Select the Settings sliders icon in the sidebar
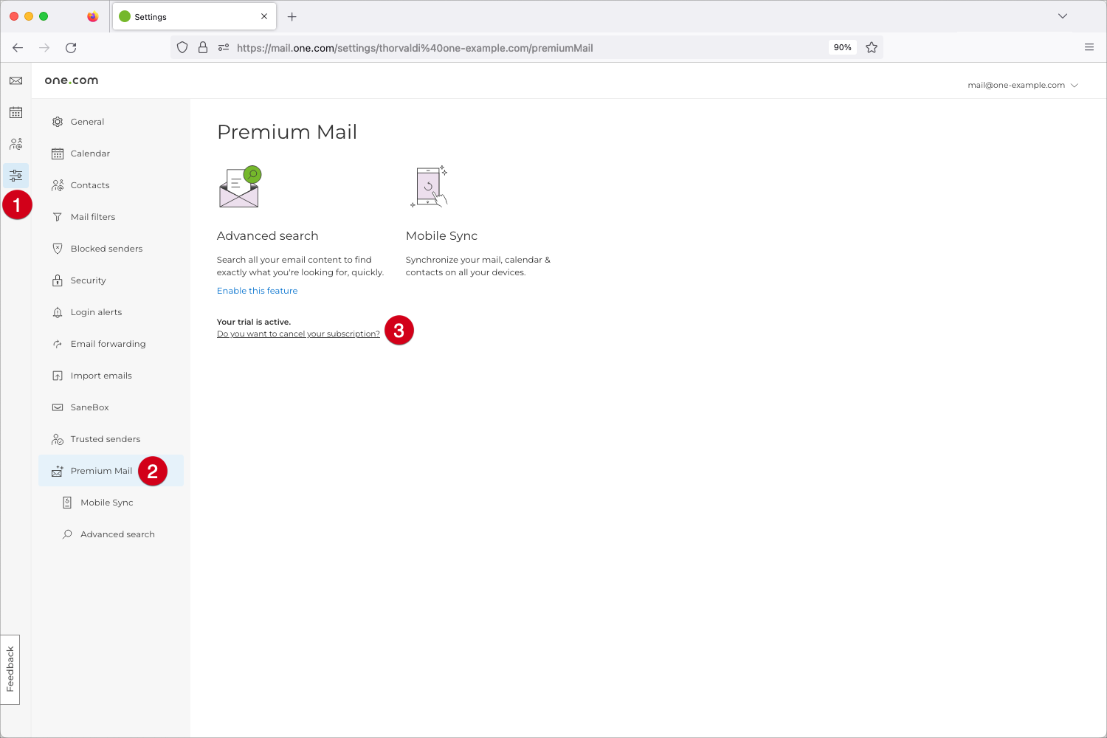This screenshot has width=1107, height=738. click(15, 175)
